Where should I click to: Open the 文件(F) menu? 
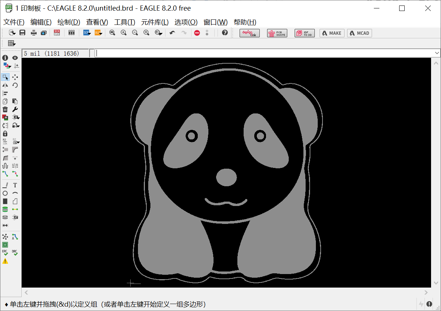(x=14, y=22)
